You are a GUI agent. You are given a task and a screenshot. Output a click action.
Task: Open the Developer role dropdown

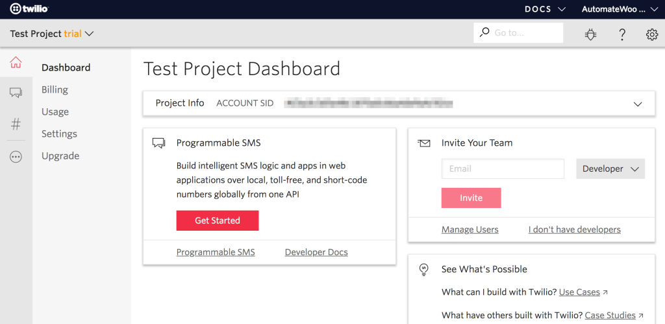[610, 168]
